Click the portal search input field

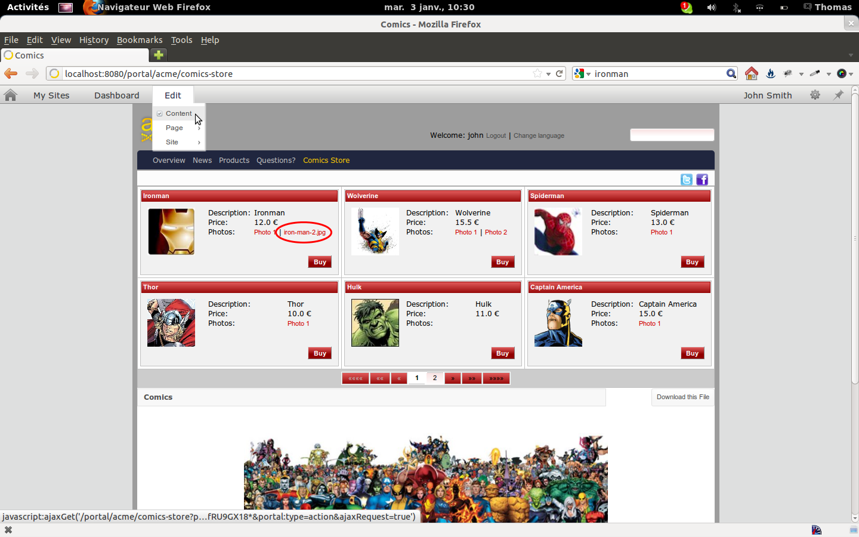point(672,135)
